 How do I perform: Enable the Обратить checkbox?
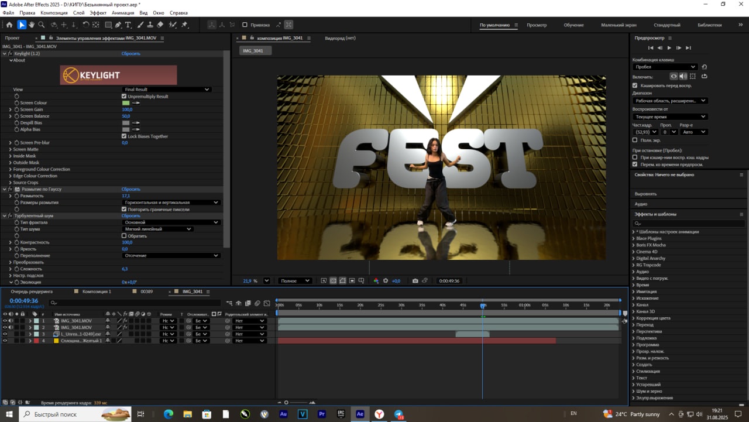pos(124,236)
